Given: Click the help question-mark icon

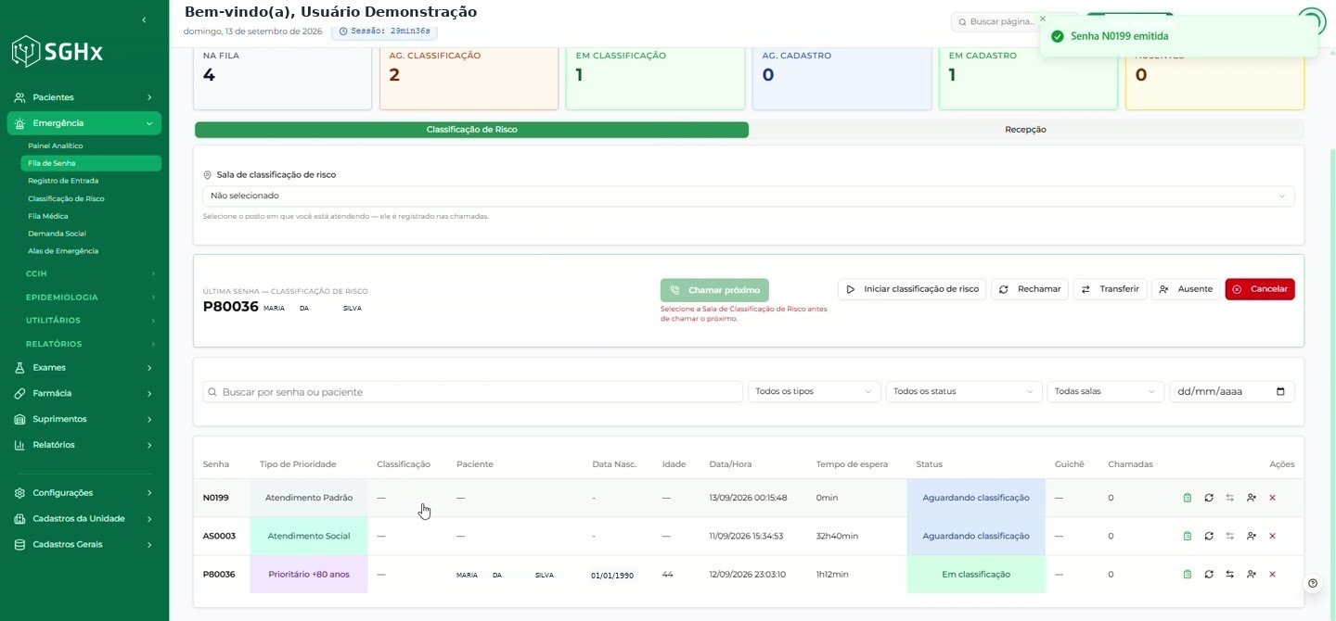Looking at the screenshot, I should pos(1313,583).
